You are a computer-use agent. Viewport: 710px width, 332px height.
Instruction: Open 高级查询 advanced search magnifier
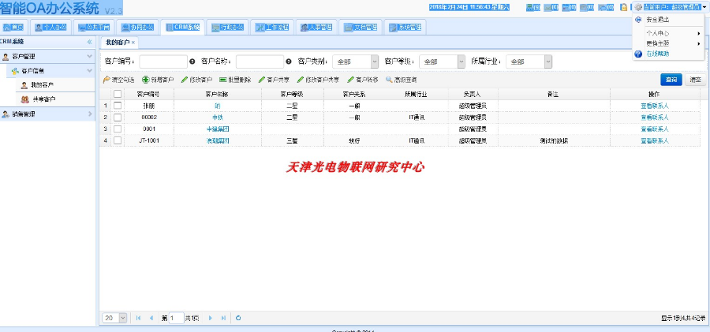[389, 80]
